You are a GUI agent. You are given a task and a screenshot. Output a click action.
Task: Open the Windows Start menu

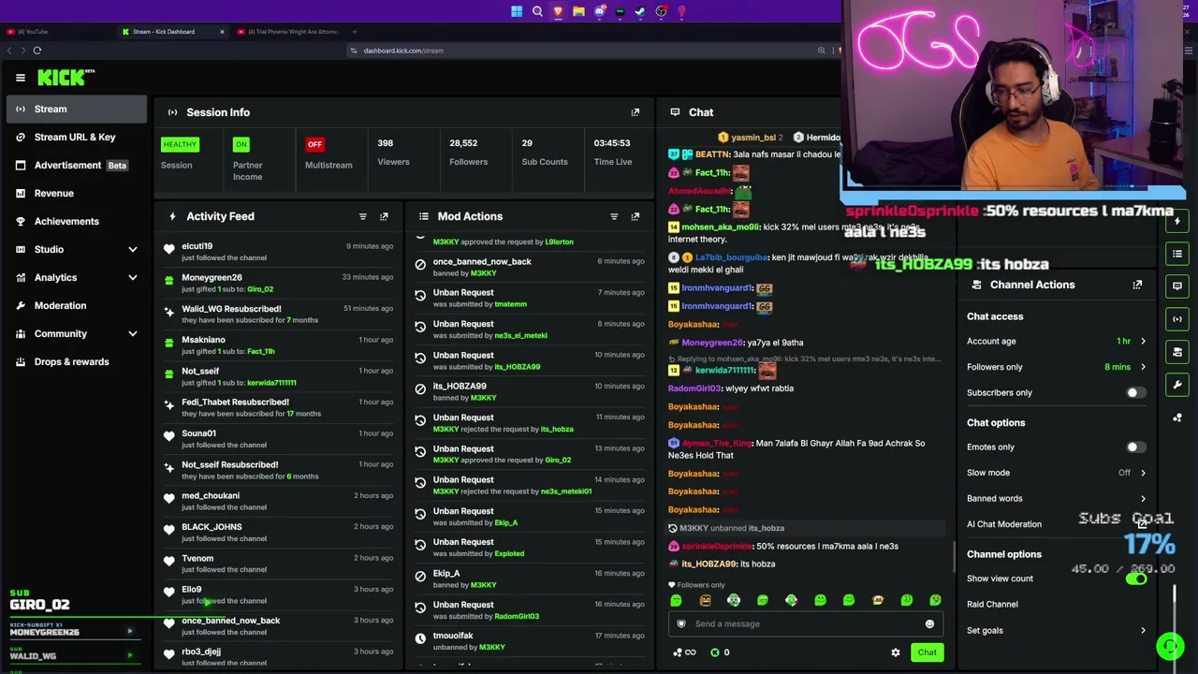click(x=517, y=11)
